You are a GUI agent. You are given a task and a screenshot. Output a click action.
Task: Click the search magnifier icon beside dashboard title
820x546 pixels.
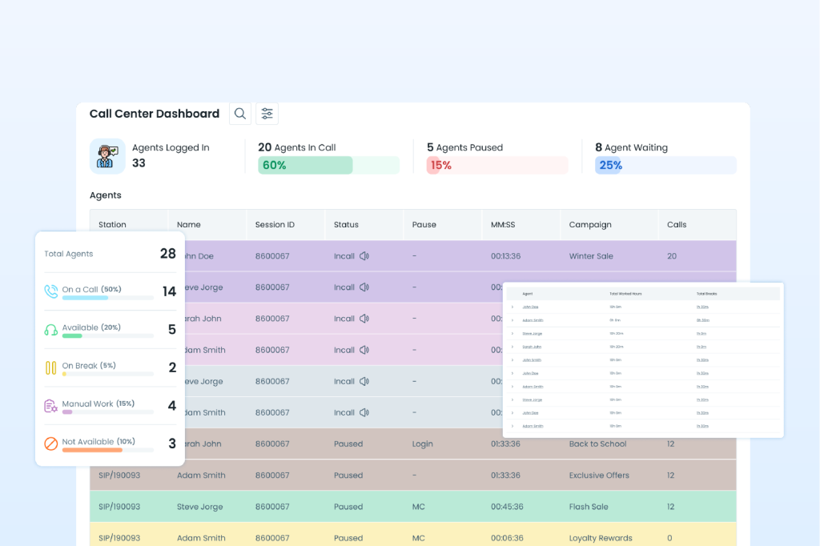click(239, 114)
